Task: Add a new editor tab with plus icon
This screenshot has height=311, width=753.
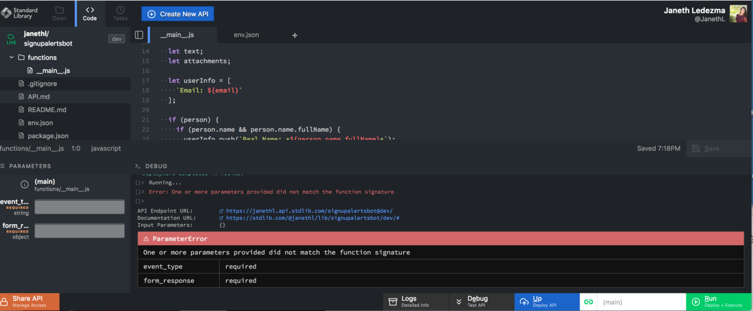Action: pyautogui.click(x=295, y=35)
